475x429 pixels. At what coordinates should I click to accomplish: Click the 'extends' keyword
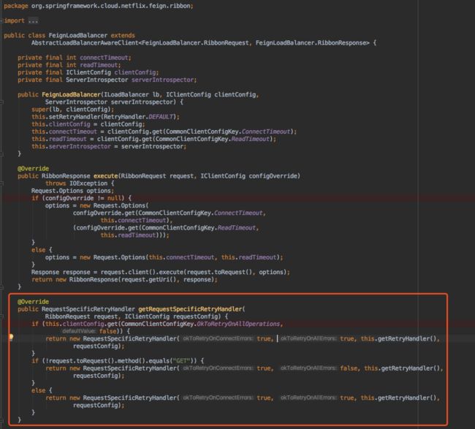click(123, 36)
